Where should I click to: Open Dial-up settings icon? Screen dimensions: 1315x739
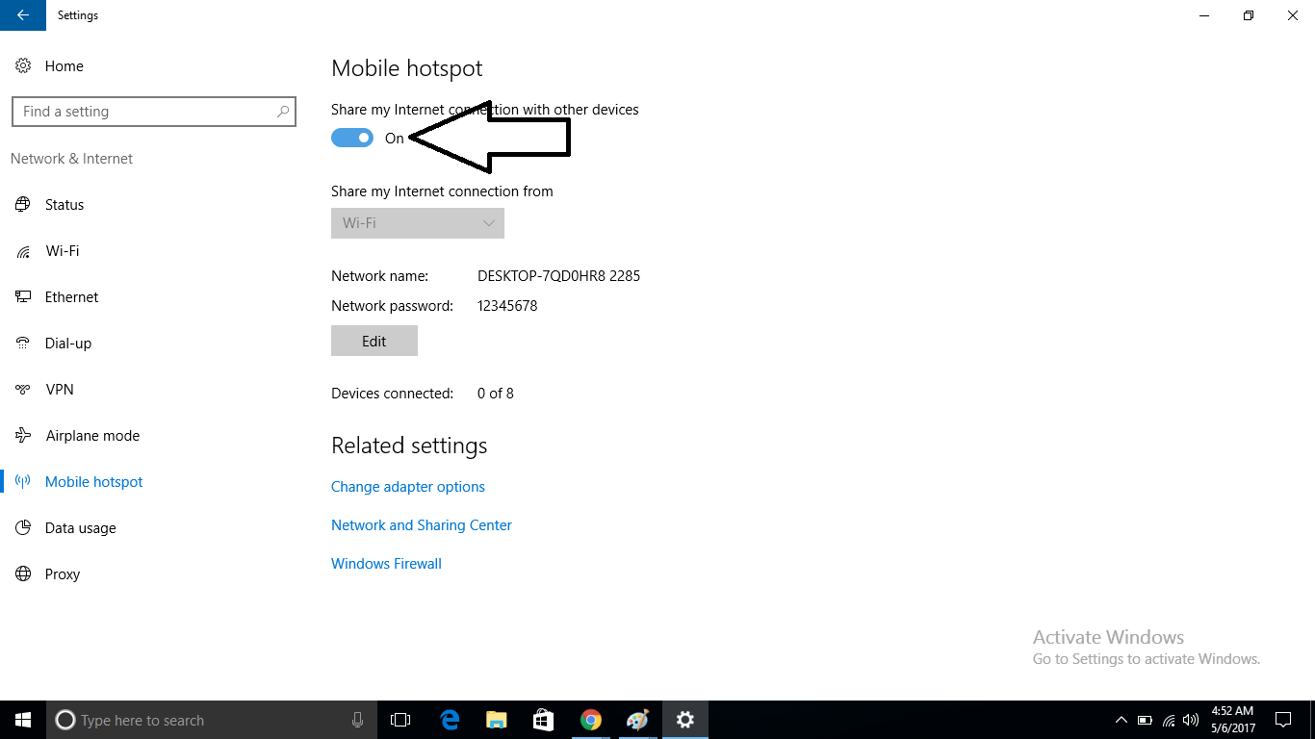(23, 343)
